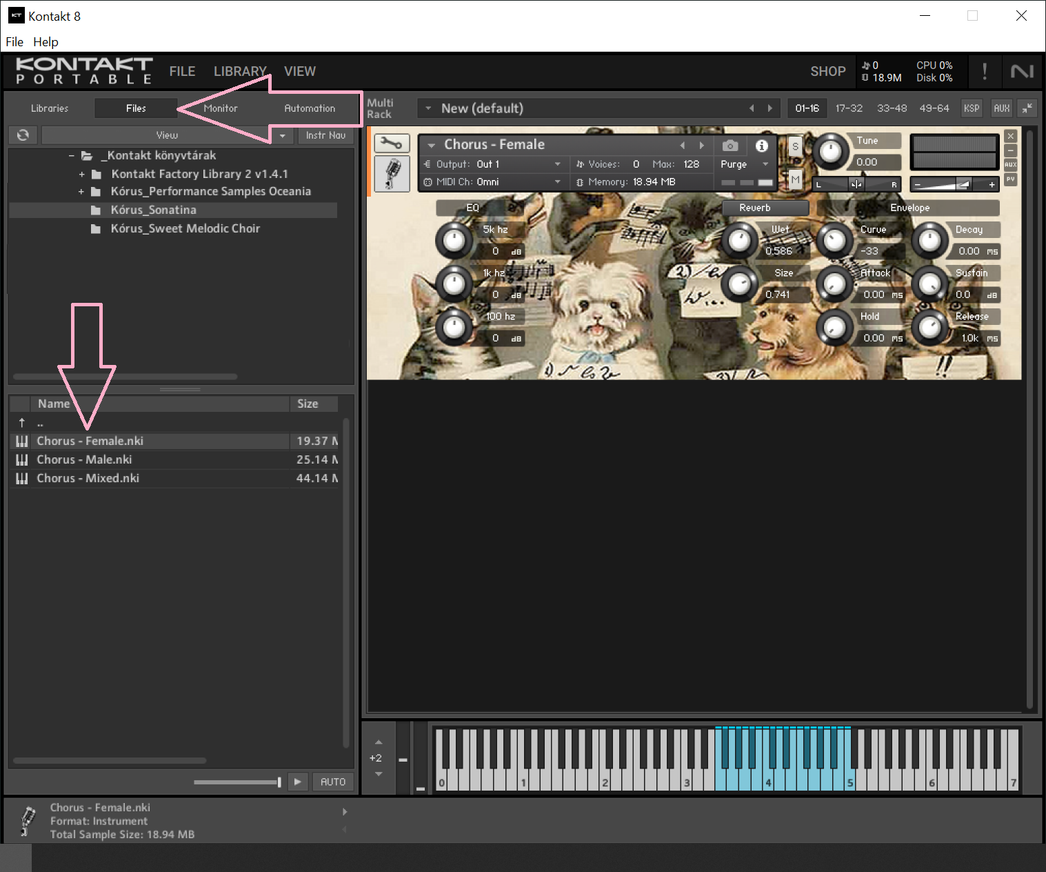This screenshot has width=1046, height=872.
Task: Toggle the Mute button on instrument
Action: pos(795,179)
